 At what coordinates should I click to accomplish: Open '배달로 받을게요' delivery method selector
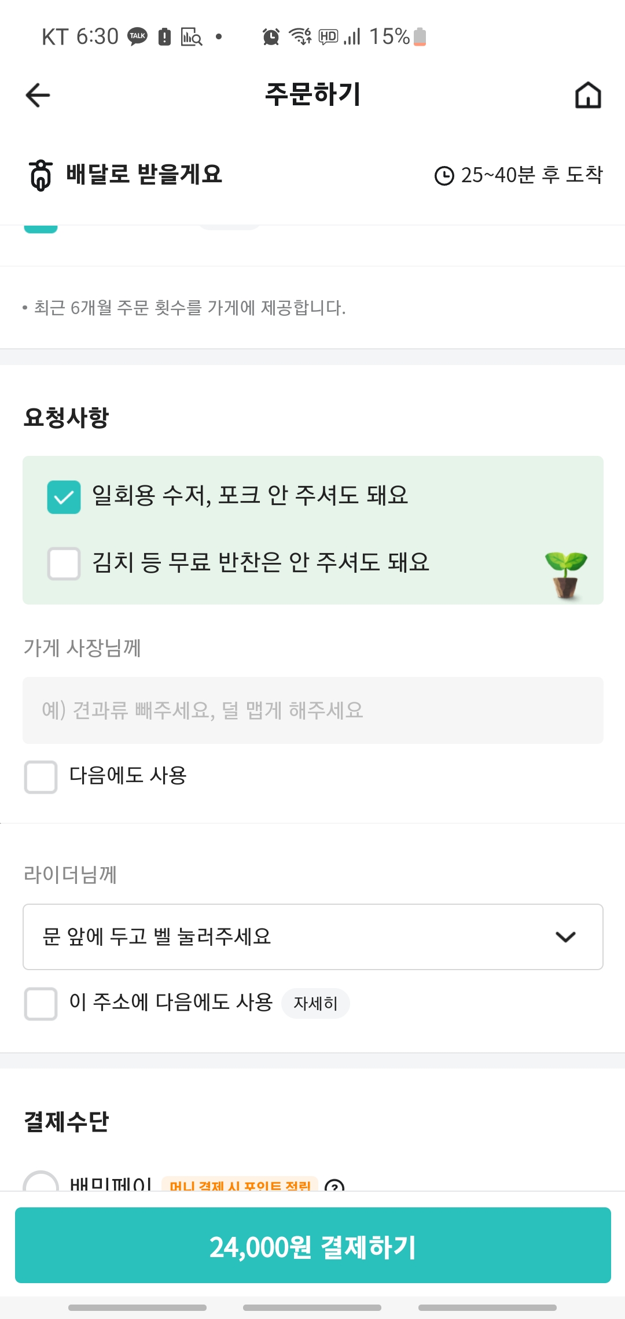pos(144,175)
